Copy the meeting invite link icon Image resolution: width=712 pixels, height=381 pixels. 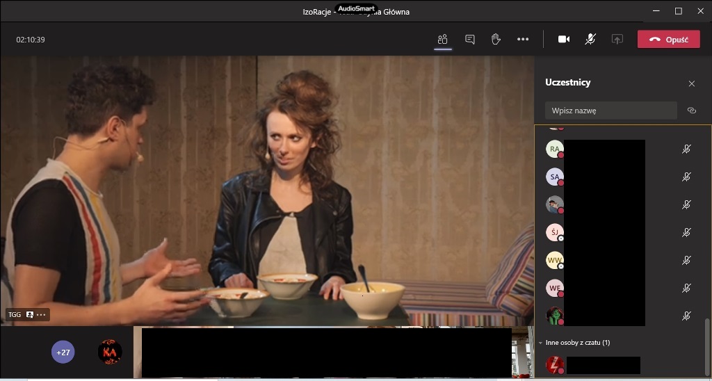[691, 111]
